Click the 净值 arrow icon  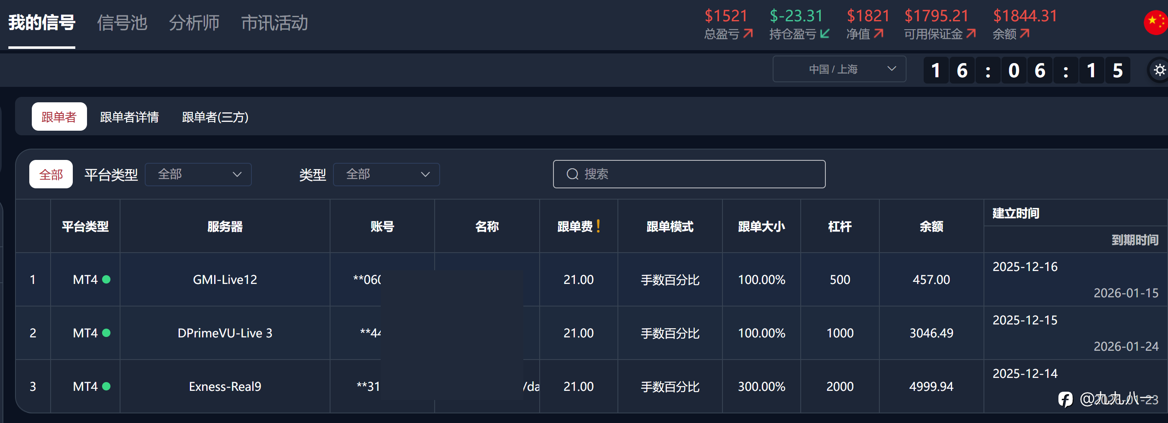(x=878, y=34)
